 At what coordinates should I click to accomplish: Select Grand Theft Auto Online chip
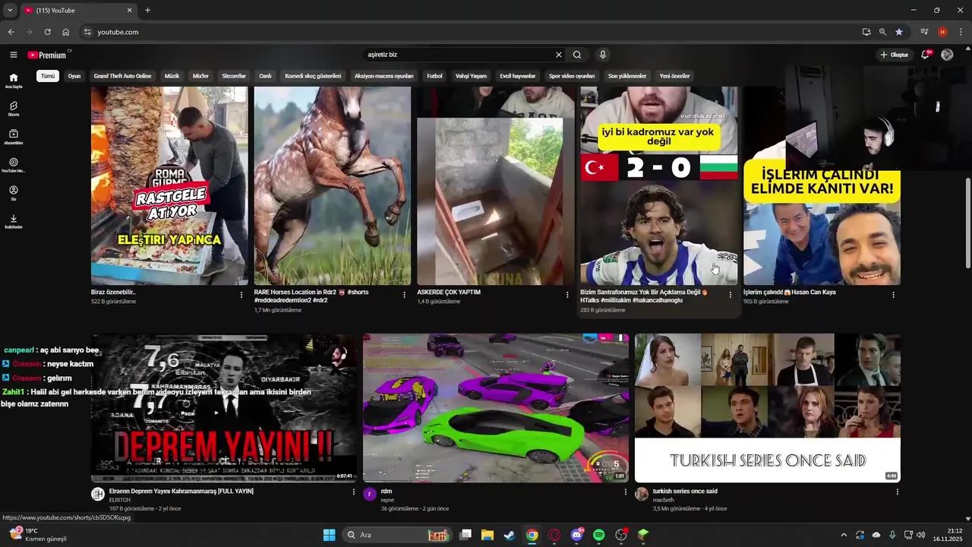122,76
